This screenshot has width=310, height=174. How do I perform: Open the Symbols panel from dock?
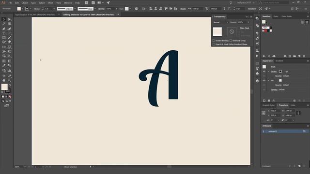[257, 73]
